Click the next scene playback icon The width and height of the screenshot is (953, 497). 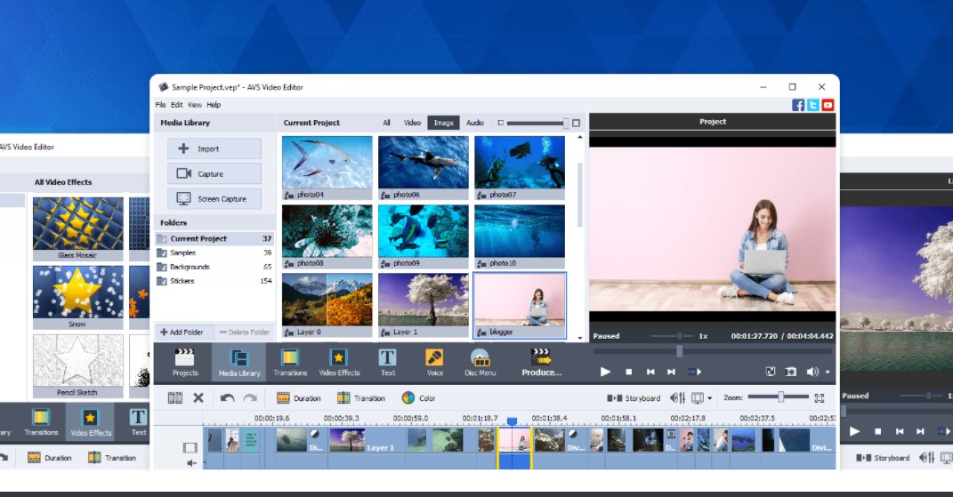pyautogui.click(x=695, y=372)
